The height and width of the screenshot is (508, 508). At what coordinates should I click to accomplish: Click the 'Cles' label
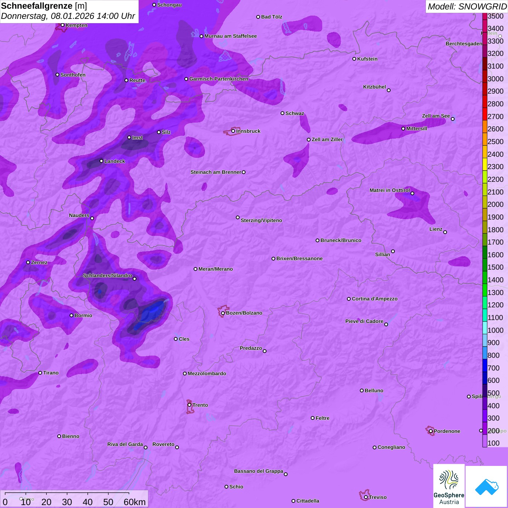point(184,339)
